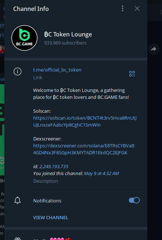This screenshot has height=240, width=162.
Task: Click the channel description welcome text
Action: 81,94
